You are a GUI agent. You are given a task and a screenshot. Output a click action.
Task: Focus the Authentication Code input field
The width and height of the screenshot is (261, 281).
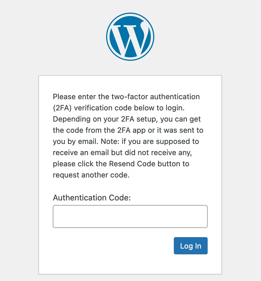[x=130, y=216]
